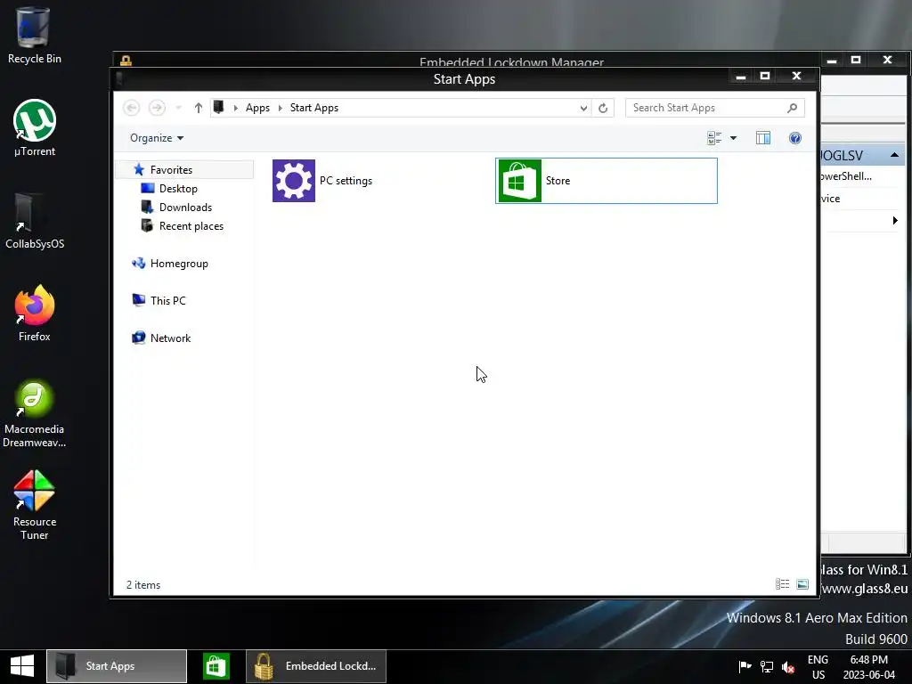Expand submenu arrow in Embedded Lockdown Manager panel
The image size is (912, 684).
pyautogui.click(x=895, y=221)
